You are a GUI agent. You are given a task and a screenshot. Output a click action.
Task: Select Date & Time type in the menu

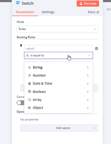(x=58, y=84)
